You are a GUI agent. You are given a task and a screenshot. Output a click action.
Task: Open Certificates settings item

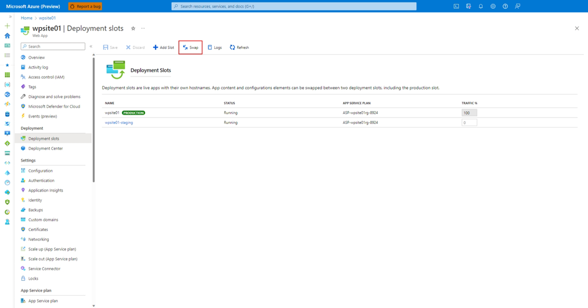[38, 229]
